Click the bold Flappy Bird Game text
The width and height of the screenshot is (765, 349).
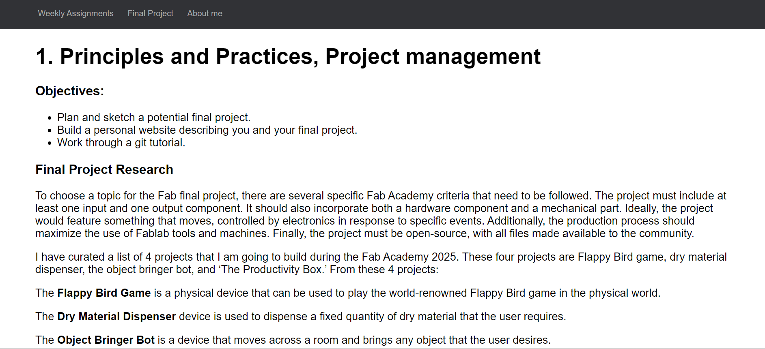[104, 293]
